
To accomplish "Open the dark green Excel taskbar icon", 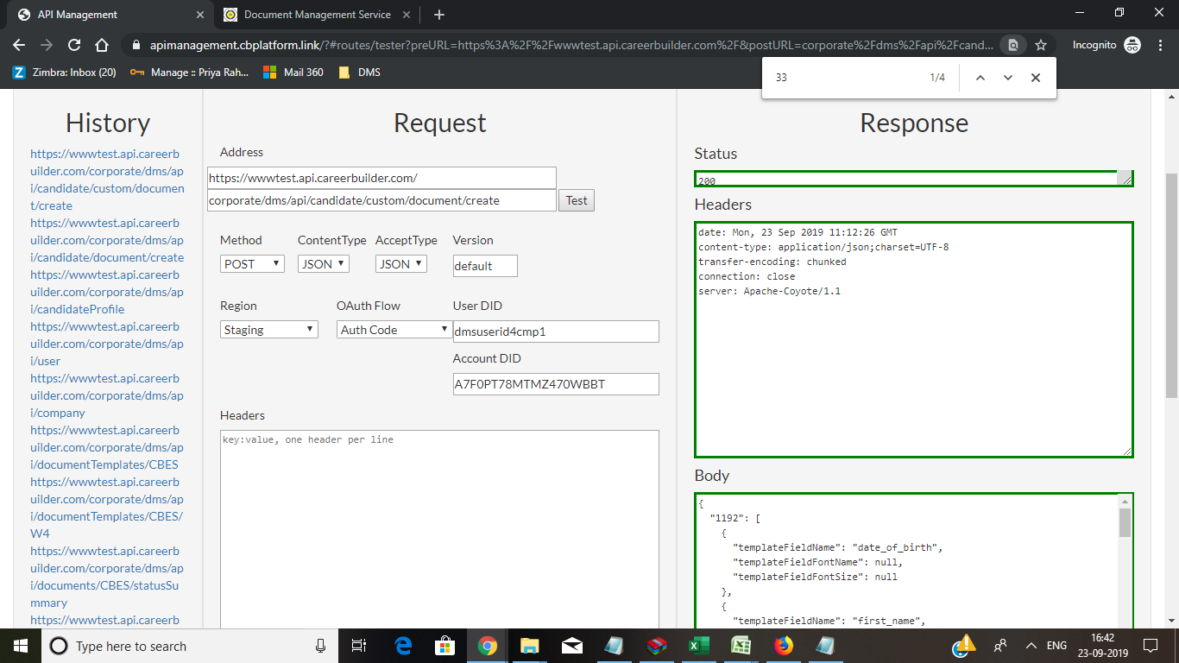I will 698,646.
